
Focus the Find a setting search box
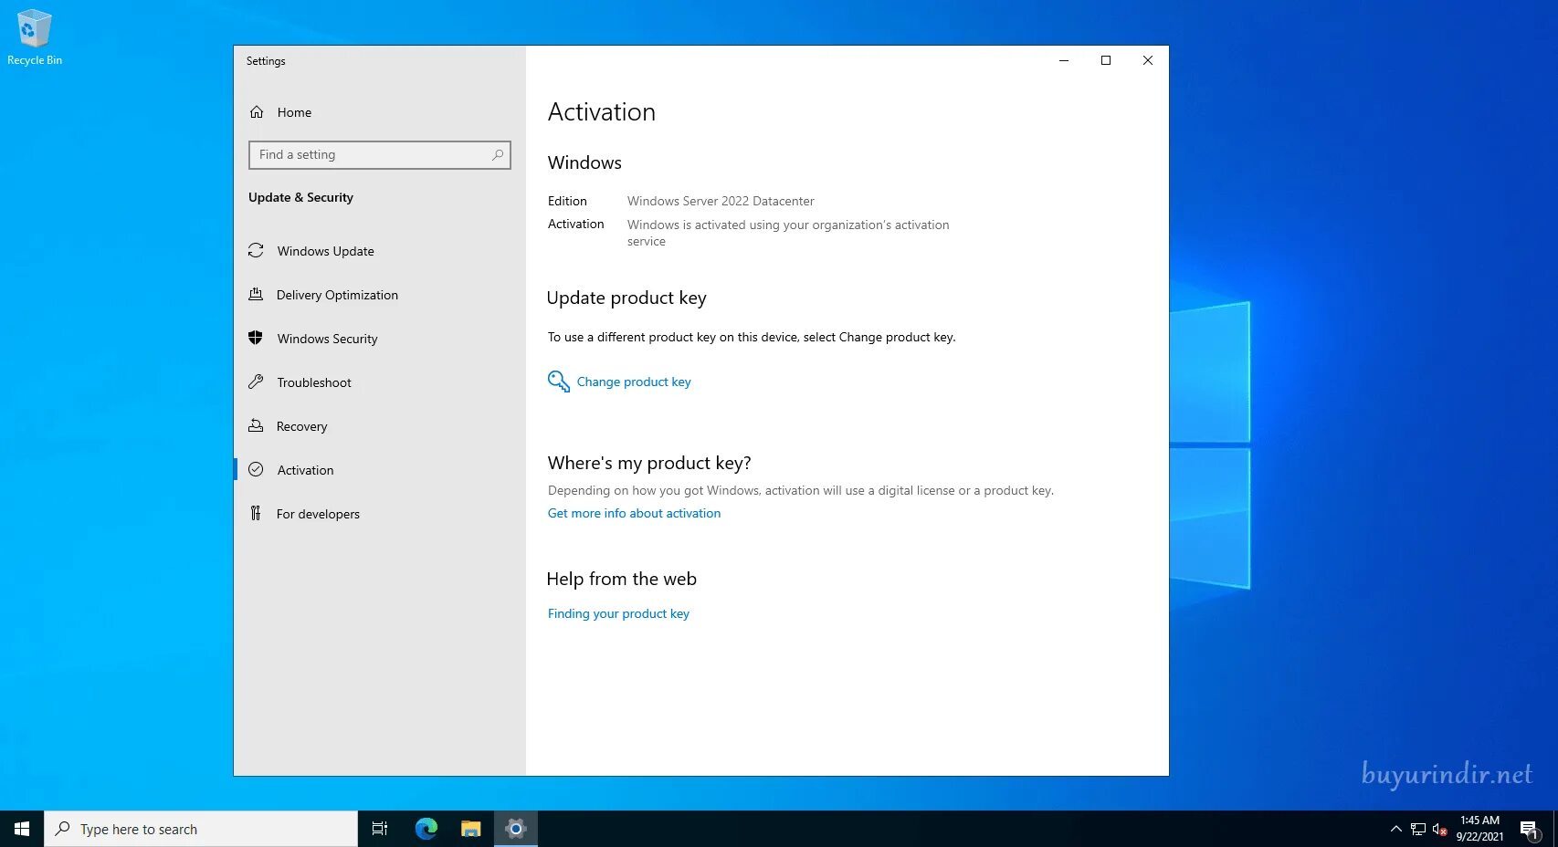[x=379, y=155]
